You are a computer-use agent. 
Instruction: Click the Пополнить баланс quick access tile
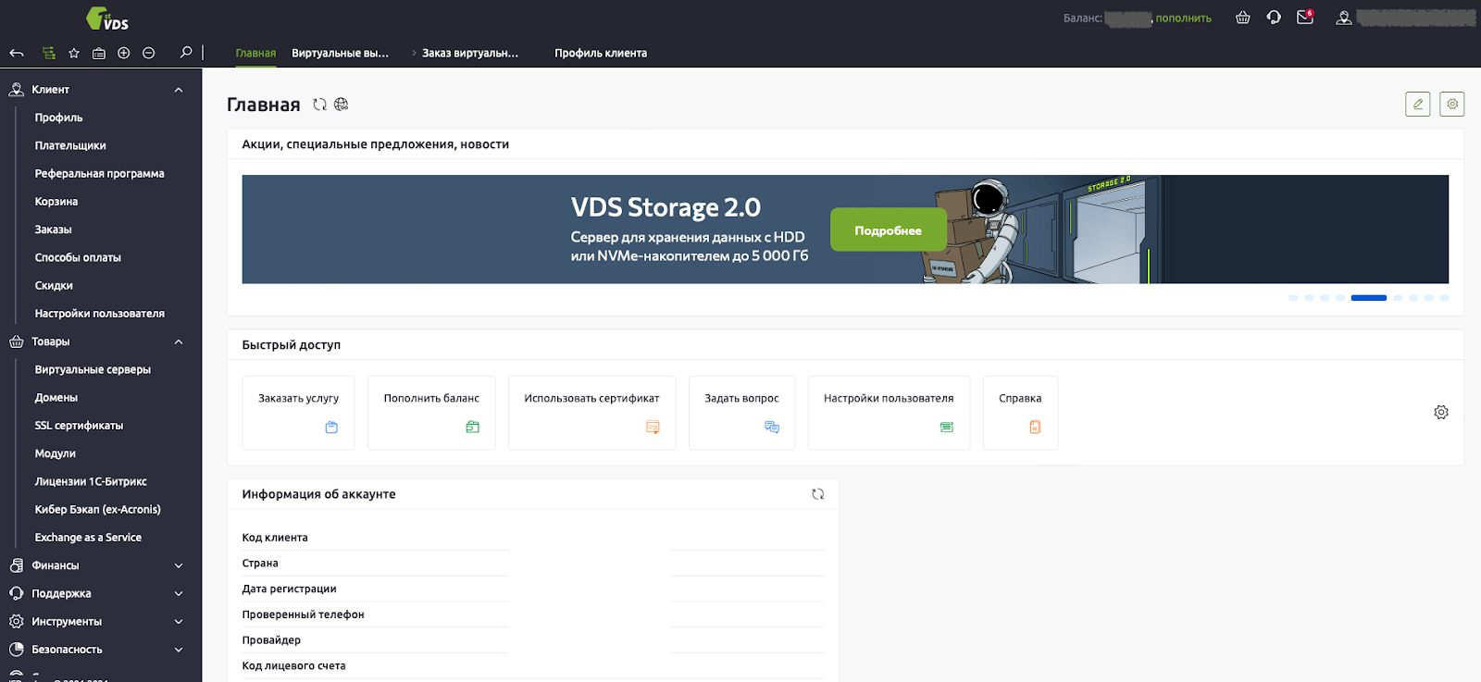[x=431, y=413]
